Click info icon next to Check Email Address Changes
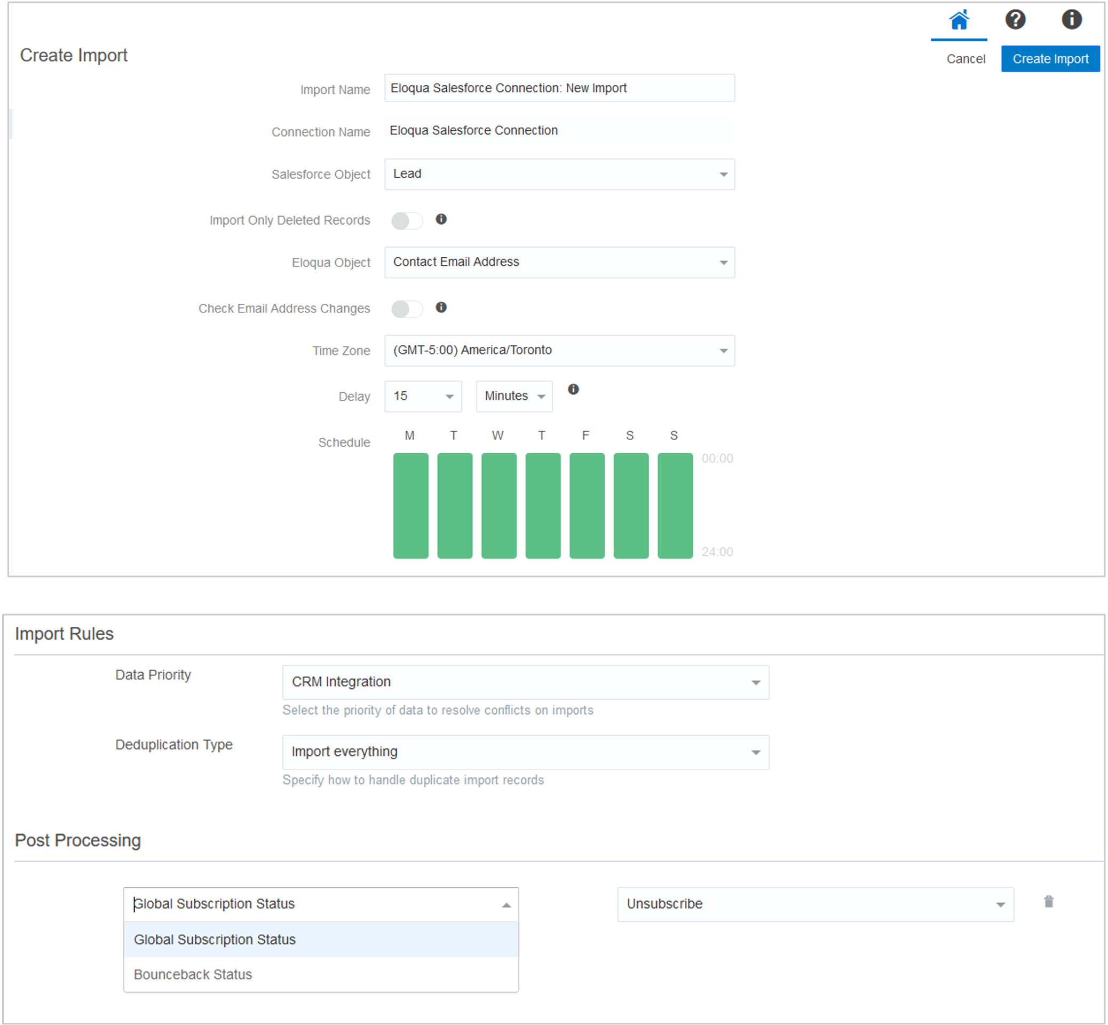Screen dimensions: 1108x1025 point(441,307)
